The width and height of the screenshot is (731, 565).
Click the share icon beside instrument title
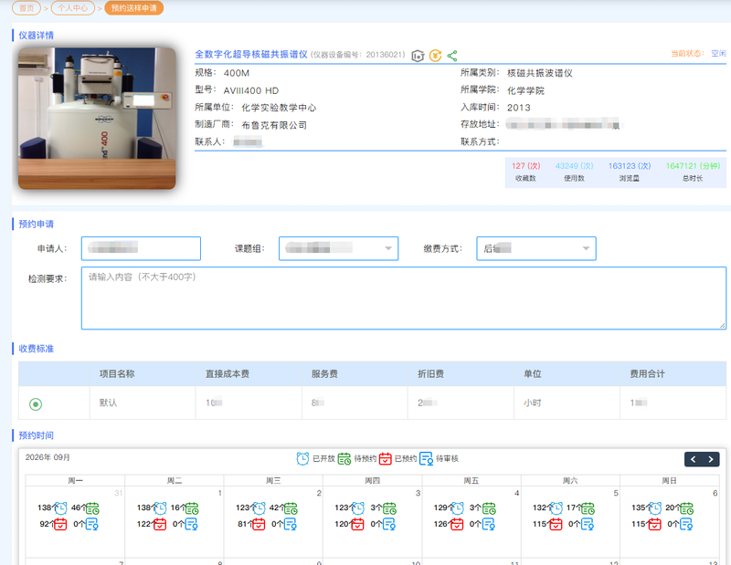pyautogui.click(x=451, y=56)
